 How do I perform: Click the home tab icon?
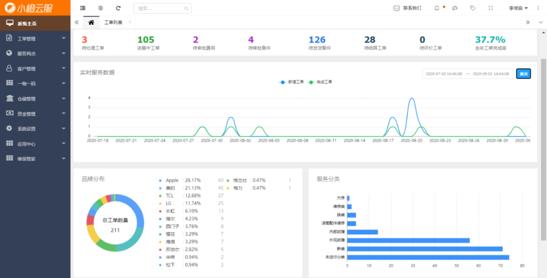(x=91, y=22)
